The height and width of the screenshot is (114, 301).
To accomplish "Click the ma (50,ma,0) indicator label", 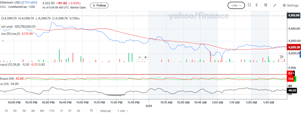I will (x=11, y=33).
